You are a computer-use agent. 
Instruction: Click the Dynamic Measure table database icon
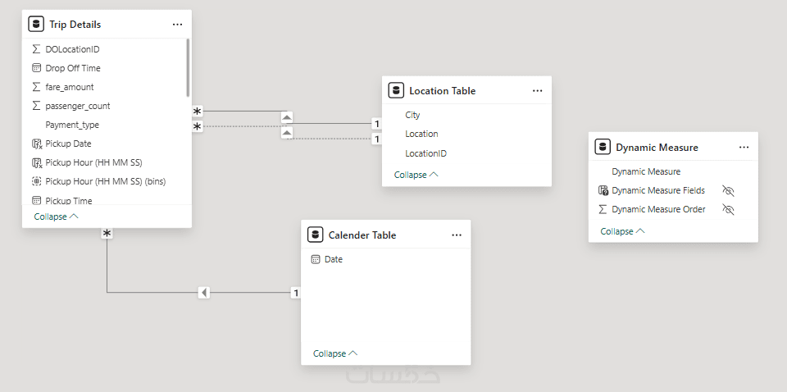coord(603,147)
